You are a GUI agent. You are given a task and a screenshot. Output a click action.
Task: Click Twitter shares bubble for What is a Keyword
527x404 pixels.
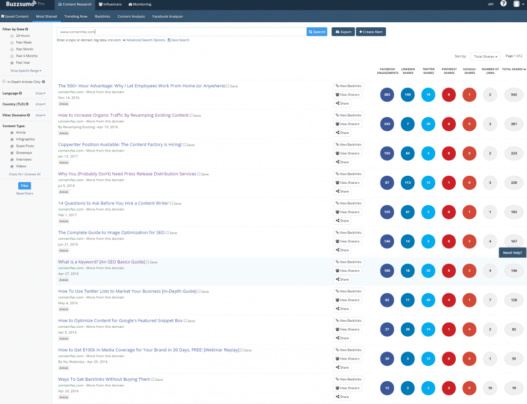pos(428,271)
